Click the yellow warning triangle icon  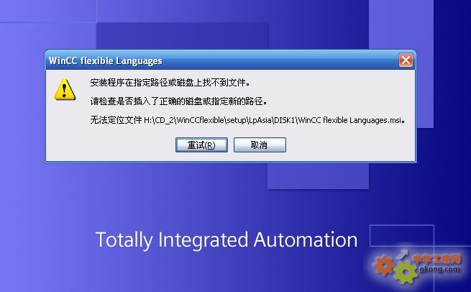65,89
